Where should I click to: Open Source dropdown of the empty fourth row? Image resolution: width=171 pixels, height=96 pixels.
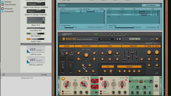(119, 16)
